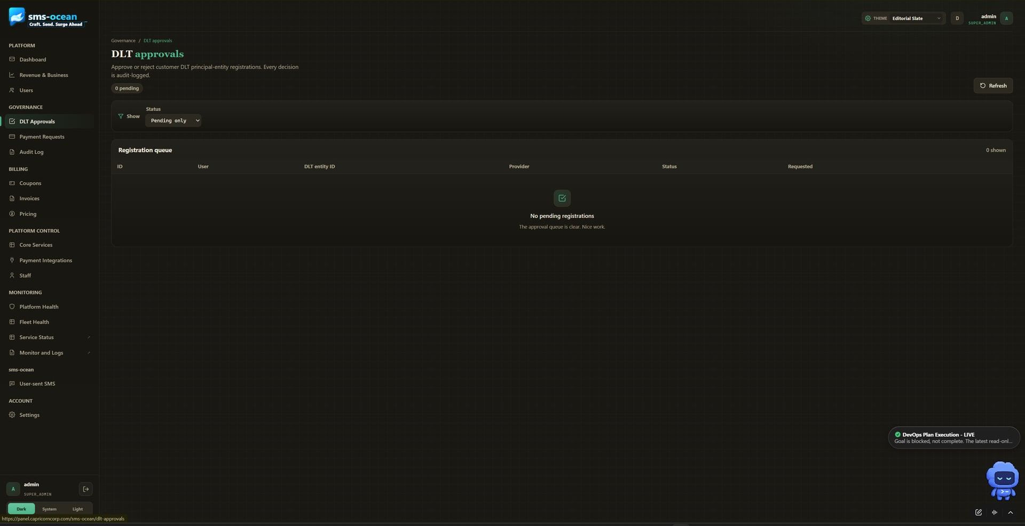Switch to Dark mode

[21, 509]
